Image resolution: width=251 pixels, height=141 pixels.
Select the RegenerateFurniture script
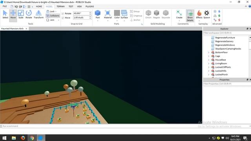tap(225, 38)
